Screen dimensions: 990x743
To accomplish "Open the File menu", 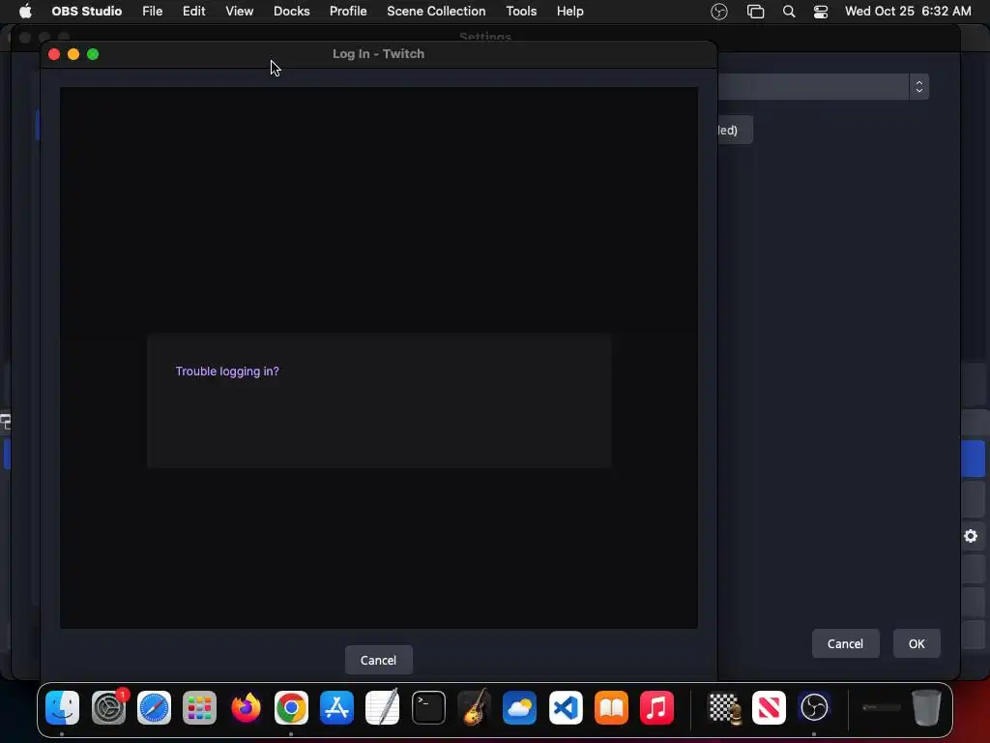I will click(x=152, y=11).
